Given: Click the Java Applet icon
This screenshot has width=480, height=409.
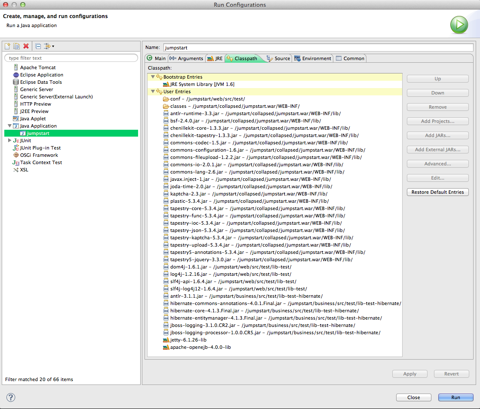Looking at the screenshot, I should pyautogui.click(x=16, y=119).
